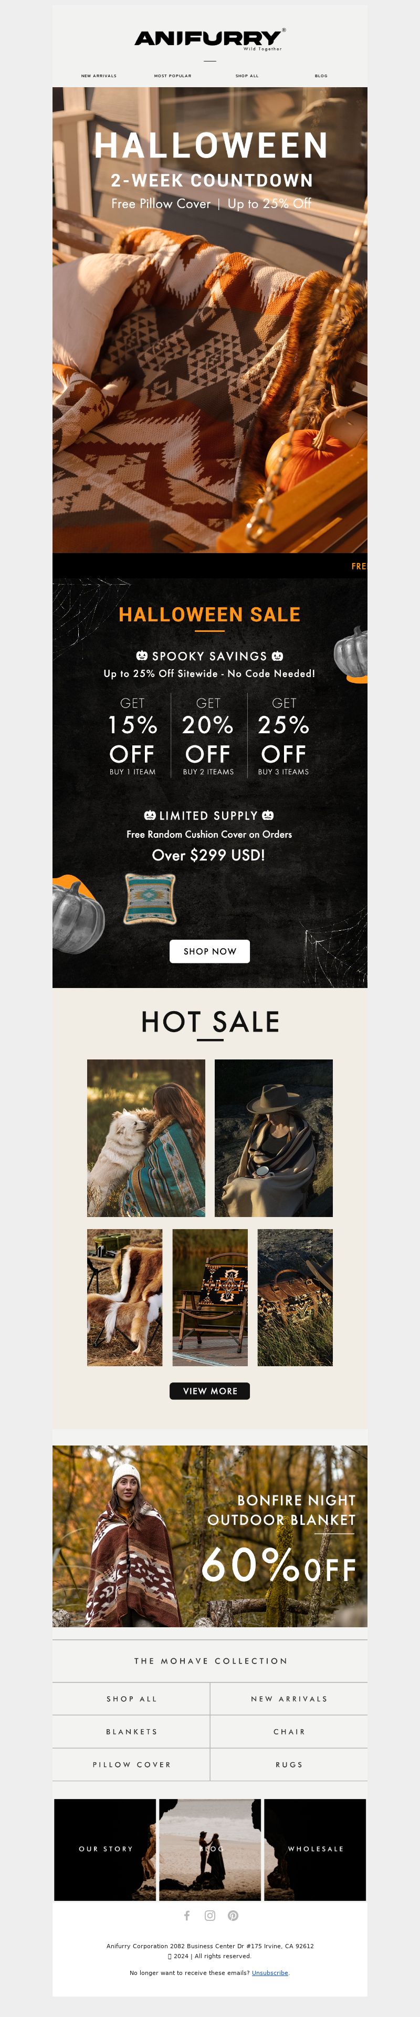Open the Instagram icon in footer

coord(209,1915)
